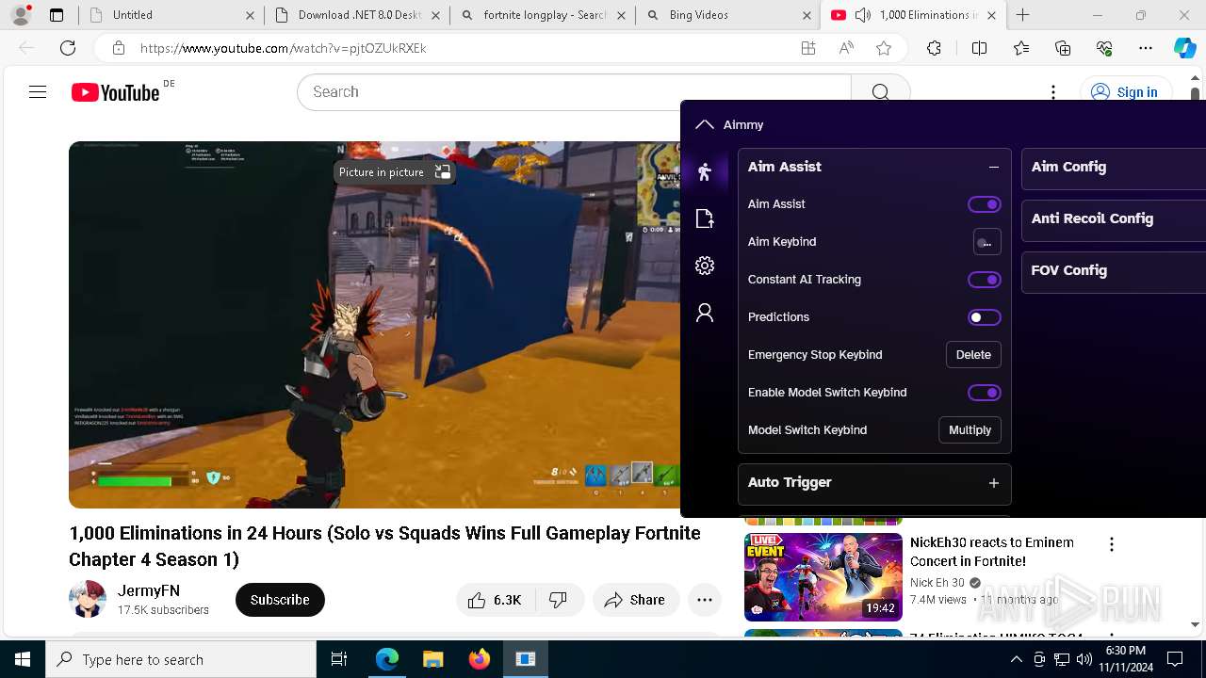Open a new tab in Edge
Screen dimensions: 1206x678
click(x=1022, y=15)
